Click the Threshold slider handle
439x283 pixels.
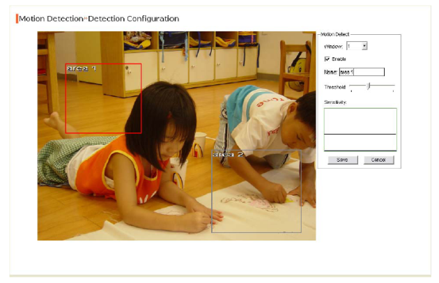coord(369,86)
